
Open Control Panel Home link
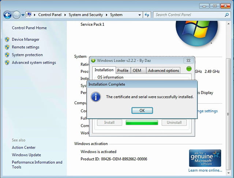click(x=29, y=28)
